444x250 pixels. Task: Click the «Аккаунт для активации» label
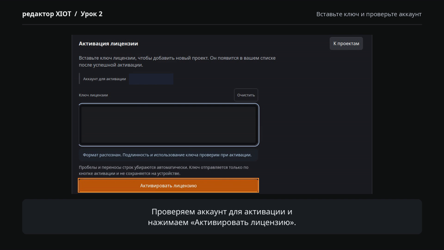[x=105, y=79]
